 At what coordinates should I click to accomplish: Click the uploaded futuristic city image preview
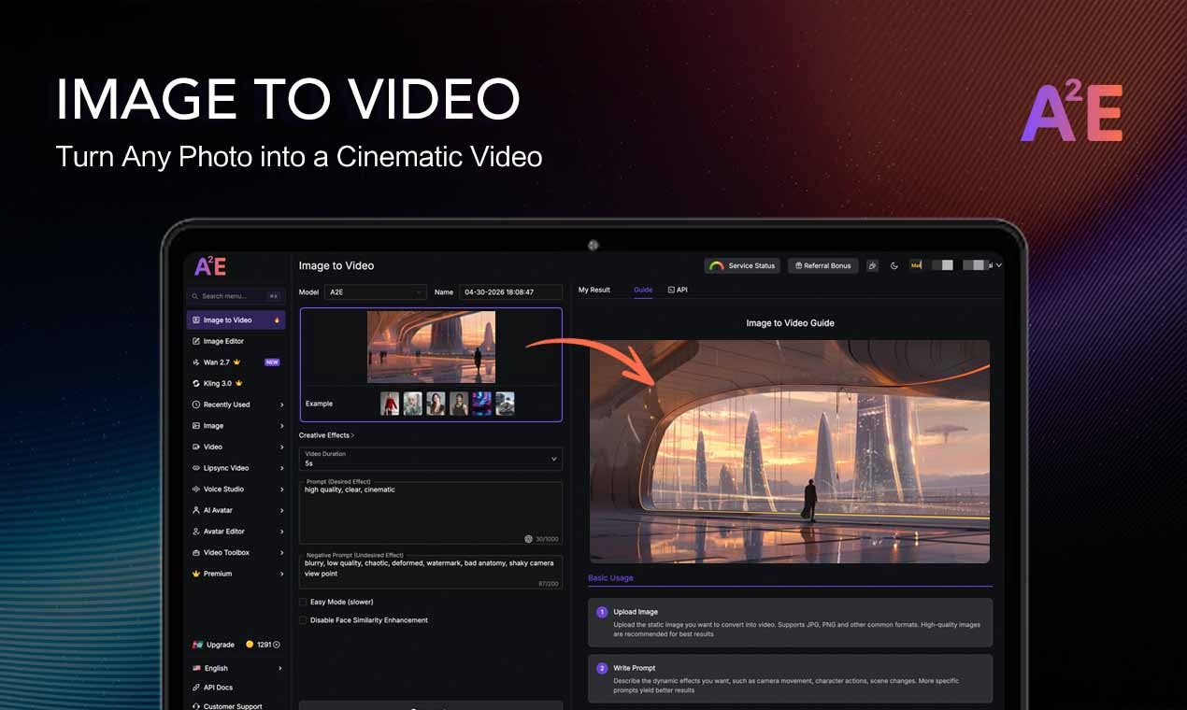click(x=431, y=347)
